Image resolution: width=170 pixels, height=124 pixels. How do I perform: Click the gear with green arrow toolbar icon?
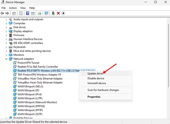pos(39,13)
